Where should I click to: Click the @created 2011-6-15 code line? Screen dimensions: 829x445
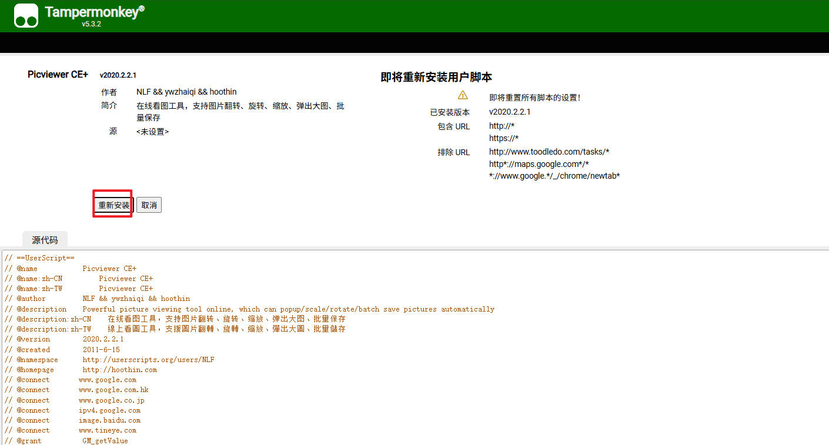click(x=62, y=350)
